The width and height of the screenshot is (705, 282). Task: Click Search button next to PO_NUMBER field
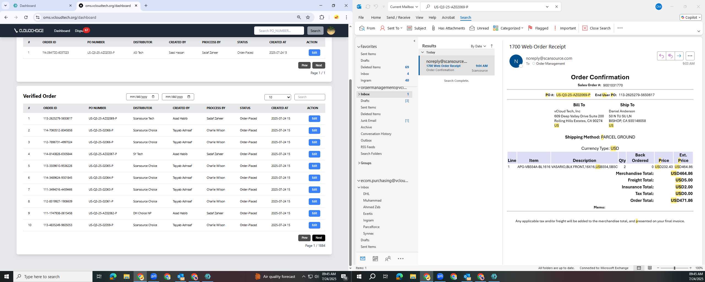tap(315, 31)
